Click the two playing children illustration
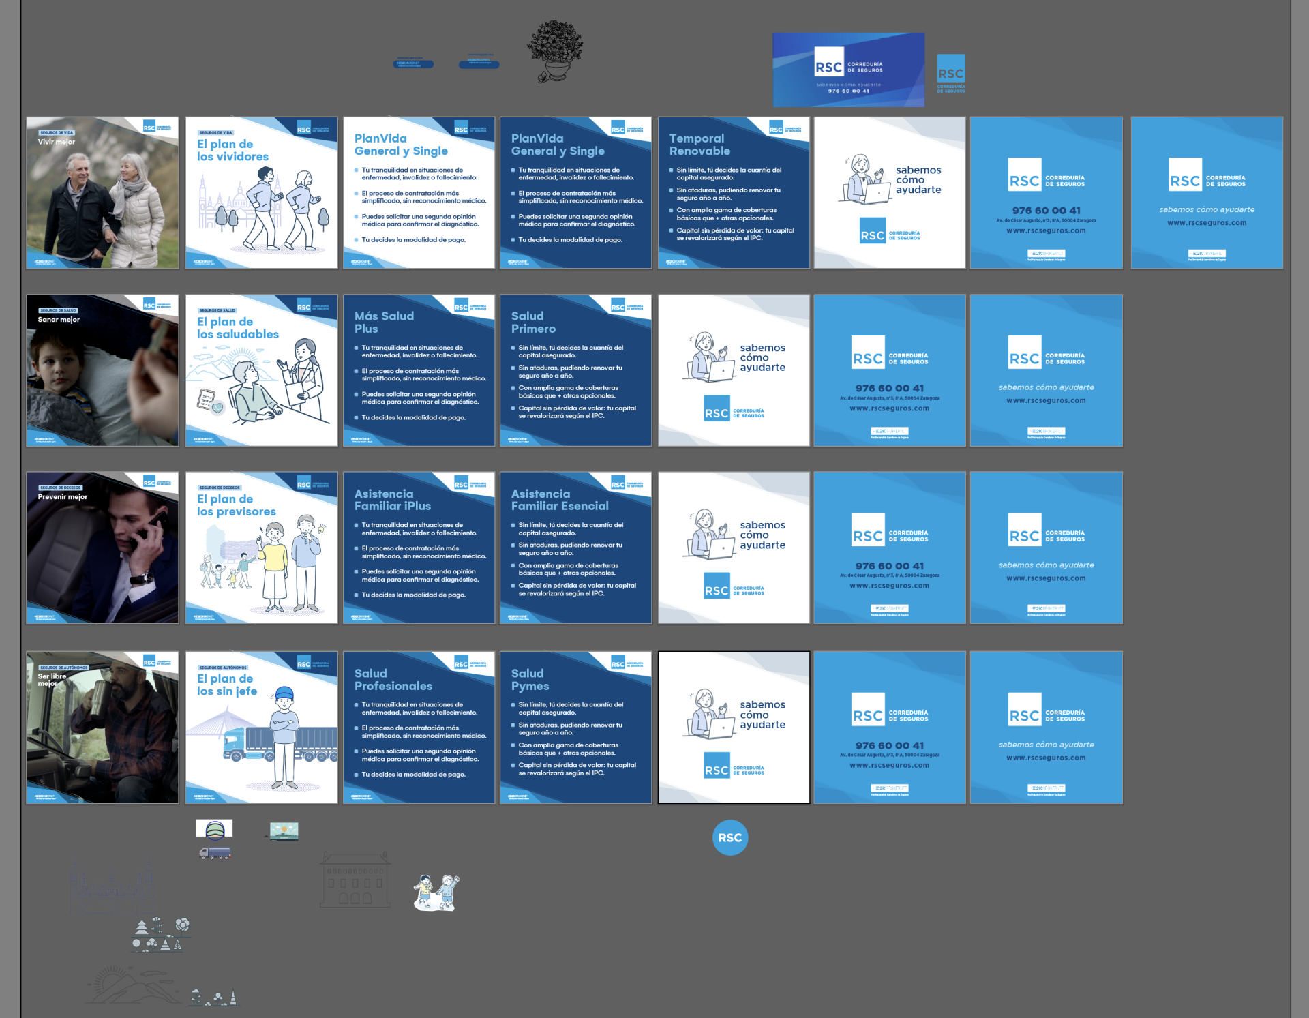 click(x=436, y=893)
